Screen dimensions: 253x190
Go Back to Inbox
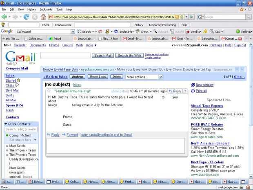pyautogui.click(x=55, y=77)
